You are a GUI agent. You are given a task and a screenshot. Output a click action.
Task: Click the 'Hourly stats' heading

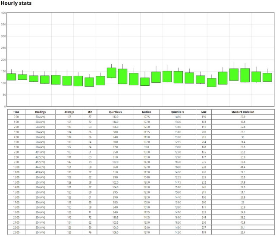[16, 3]
